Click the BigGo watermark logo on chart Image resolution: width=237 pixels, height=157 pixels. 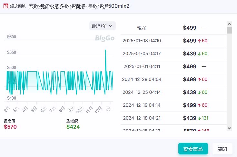(x=104, y=38)
